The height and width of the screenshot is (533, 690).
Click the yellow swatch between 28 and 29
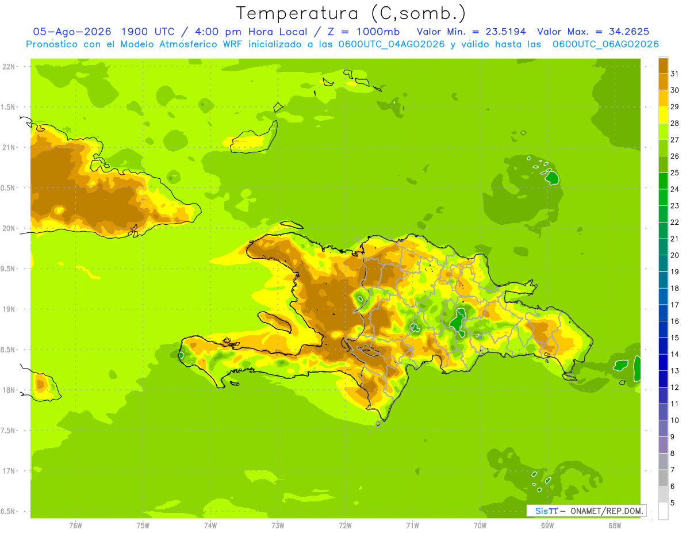tap(663, 115)
